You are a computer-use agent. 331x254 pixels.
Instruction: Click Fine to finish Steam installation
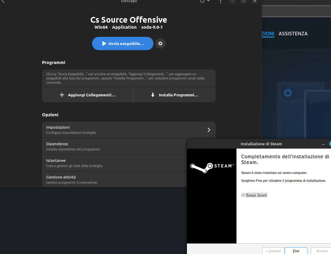tap(296, 251)
